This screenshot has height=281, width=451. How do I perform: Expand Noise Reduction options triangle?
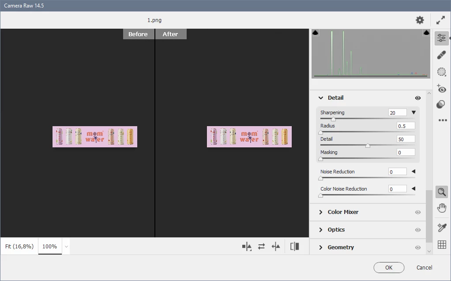pyautogui.click(x=413, y=172)
